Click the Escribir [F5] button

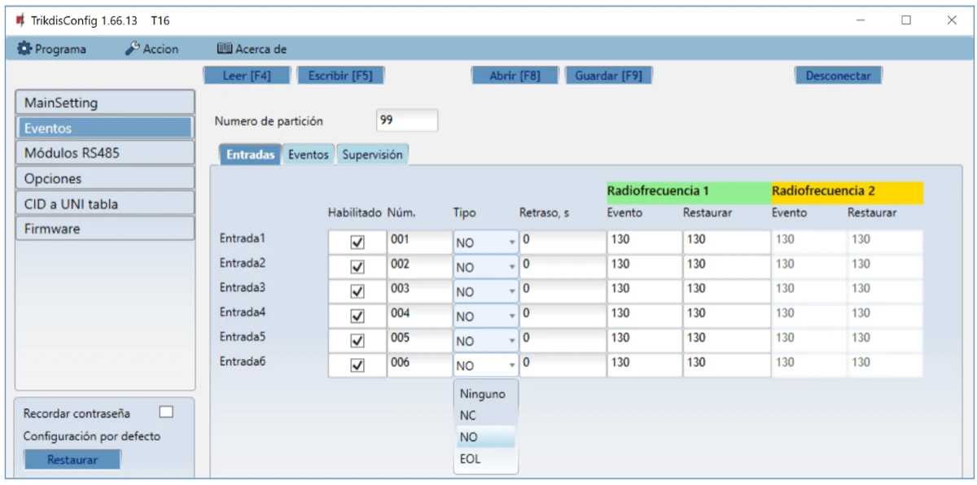340,76
